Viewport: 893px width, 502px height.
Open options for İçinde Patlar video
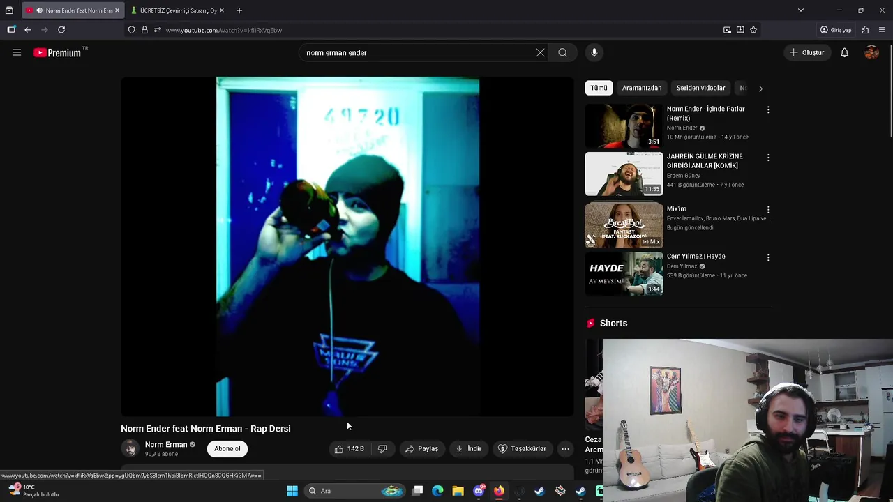click(768, 110)
